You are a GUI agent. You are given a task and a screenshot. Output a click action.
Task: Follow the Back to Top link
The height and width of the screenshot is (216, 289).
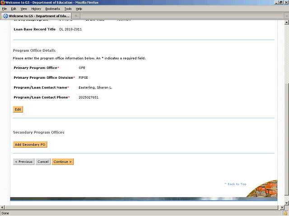235,184
